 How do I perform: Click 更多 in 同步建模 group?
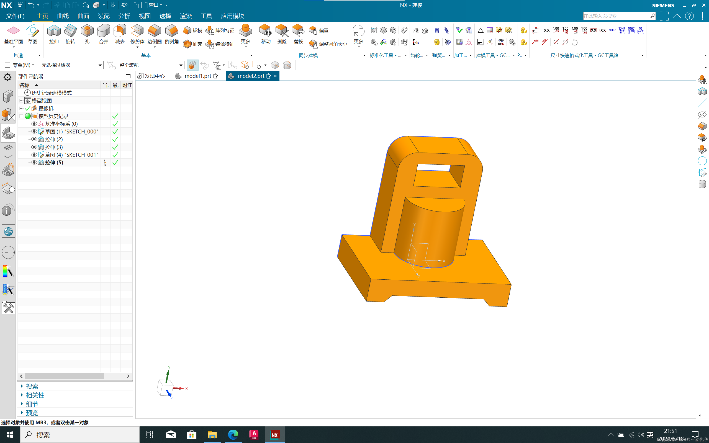pos(358,36)
